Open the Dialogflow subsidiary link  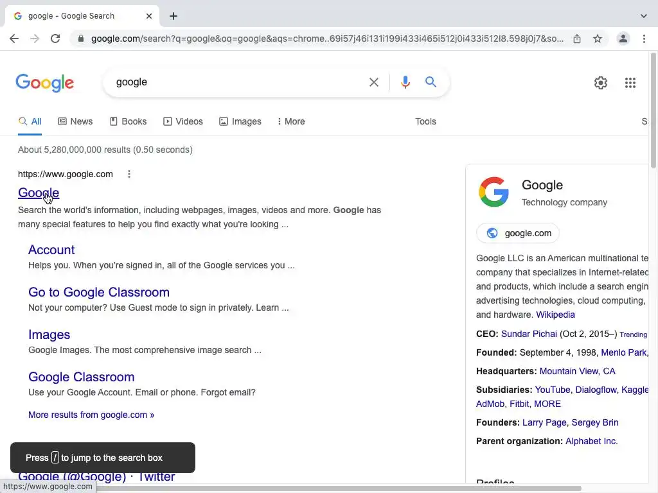(x=596, y=390)
